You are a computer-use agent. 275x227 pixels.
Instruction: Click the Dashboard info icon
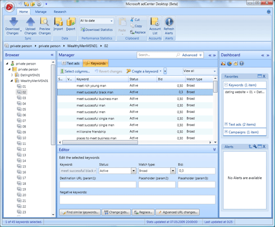[241, 63]
